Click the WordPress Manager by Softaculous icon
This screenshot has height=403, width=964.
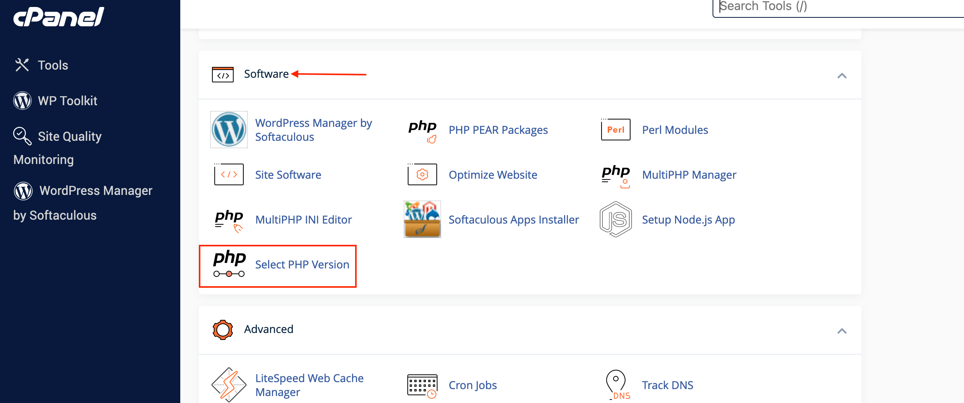tap(229, 130)
